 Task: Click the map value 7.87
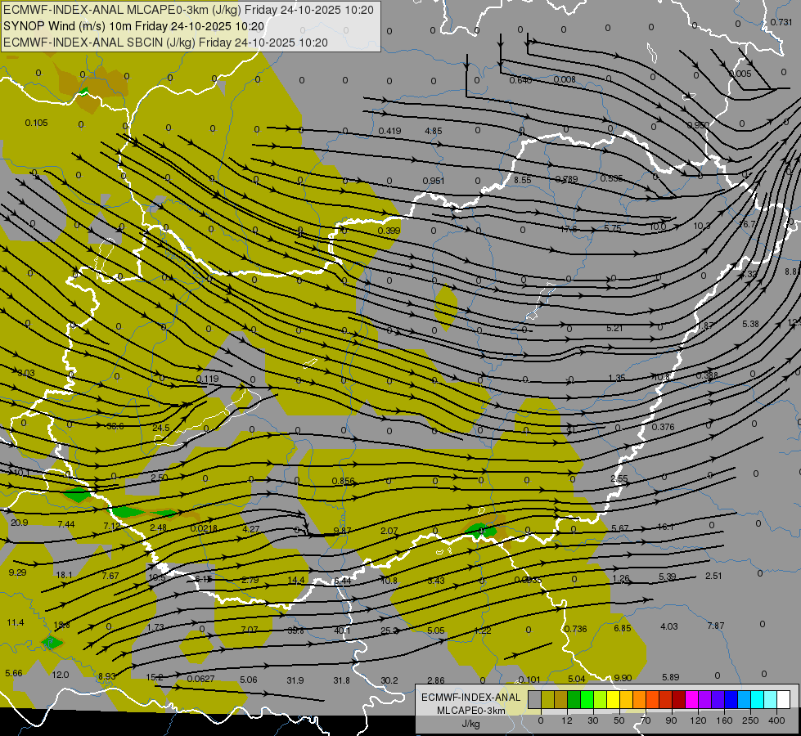tap(716, 625)
